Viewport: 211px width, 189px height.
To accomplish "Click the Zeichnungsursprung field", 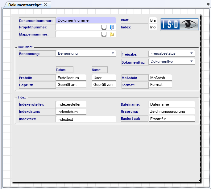I will click(172, 111).
